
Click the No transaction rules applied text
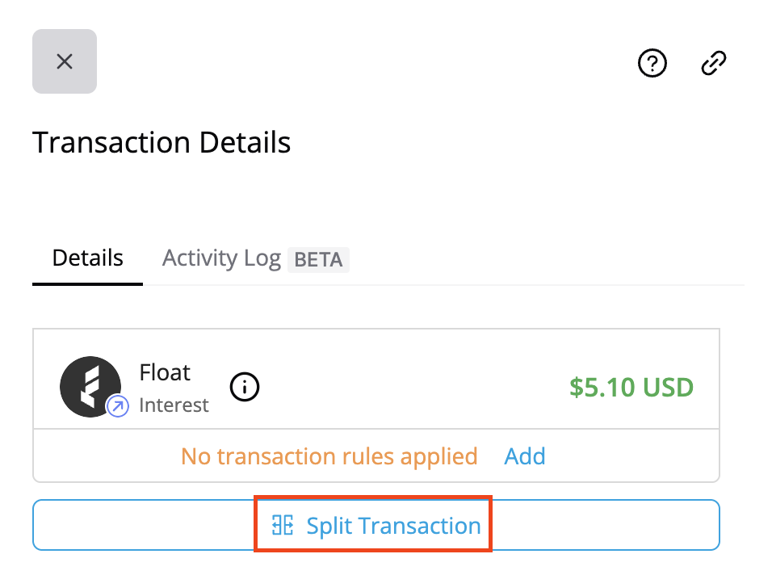[x=329, y=455]
